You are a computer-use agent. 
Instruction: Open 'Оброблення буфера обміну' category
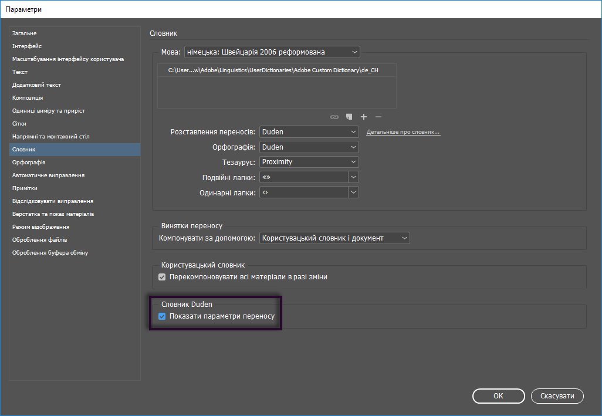[x=75, y=253]
